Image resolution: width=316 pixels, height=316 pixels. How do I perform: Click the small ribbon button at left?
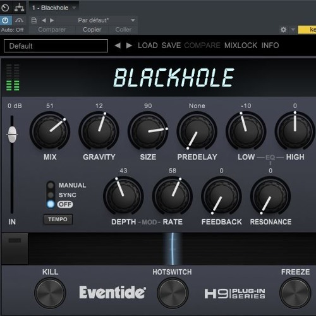15,248
